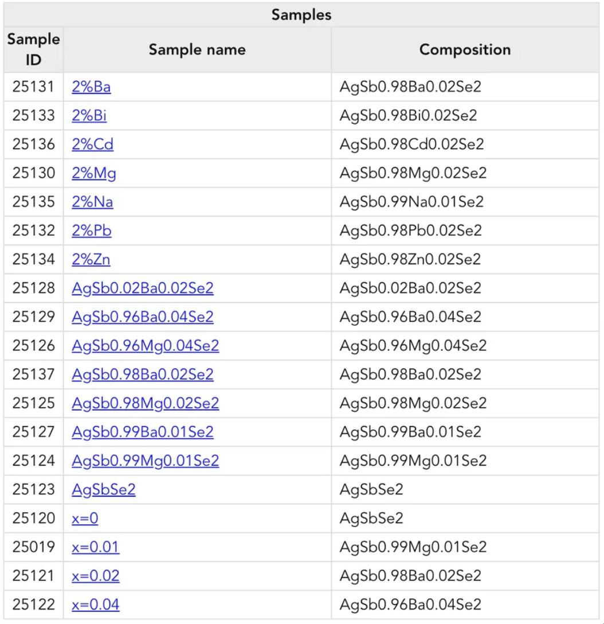
Task: Click AgSb0.99Mg0.01Se2 sample name link
Action: (x=145, y=461)
